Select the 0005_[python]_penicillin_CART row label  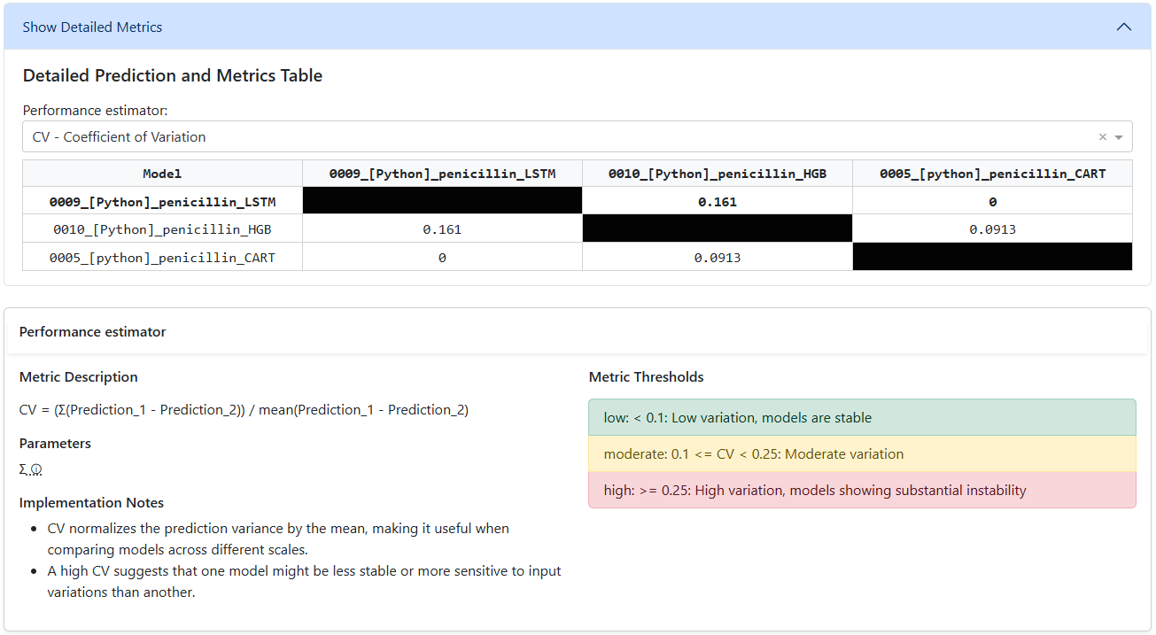pos(162,258)
